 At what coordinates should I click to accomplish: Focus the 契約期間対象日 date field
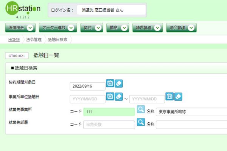click(87, 86)
